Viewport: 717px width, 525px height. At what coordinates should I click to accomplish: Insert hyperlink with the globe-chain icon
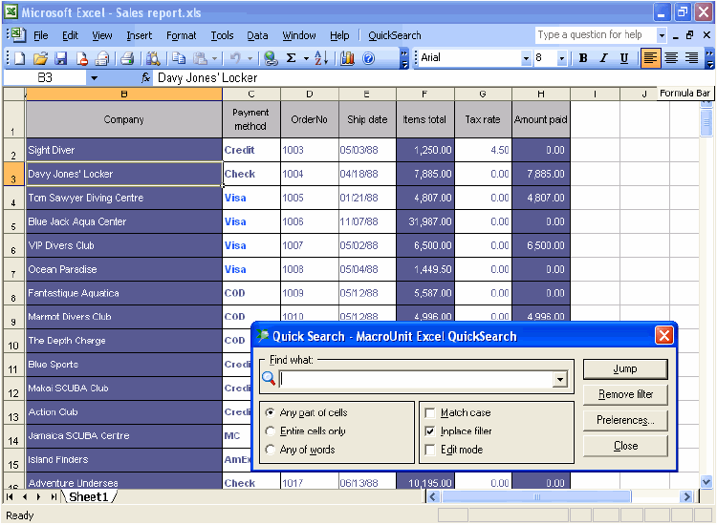272,58
